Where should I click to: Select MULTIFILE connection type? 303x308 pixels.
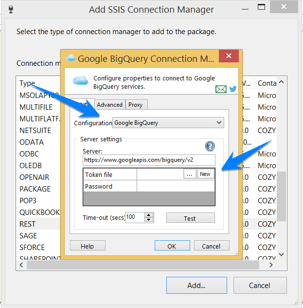(36, 107)
